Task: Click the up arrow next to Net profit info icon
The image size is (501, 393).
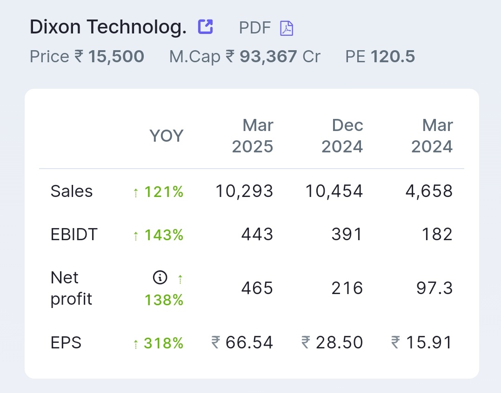Action: (180, 279)
